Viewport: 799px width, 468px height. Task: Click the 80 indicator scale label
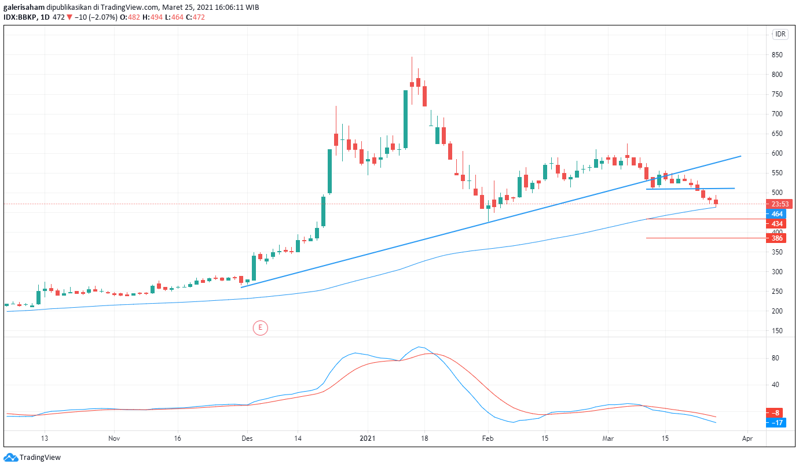(775, 358)
